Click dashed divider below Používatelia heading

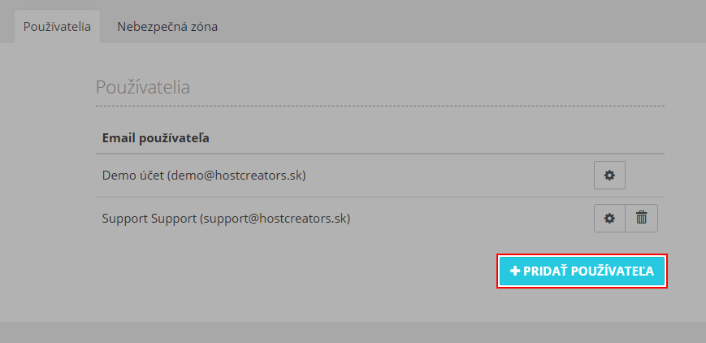tap(379, 106)
